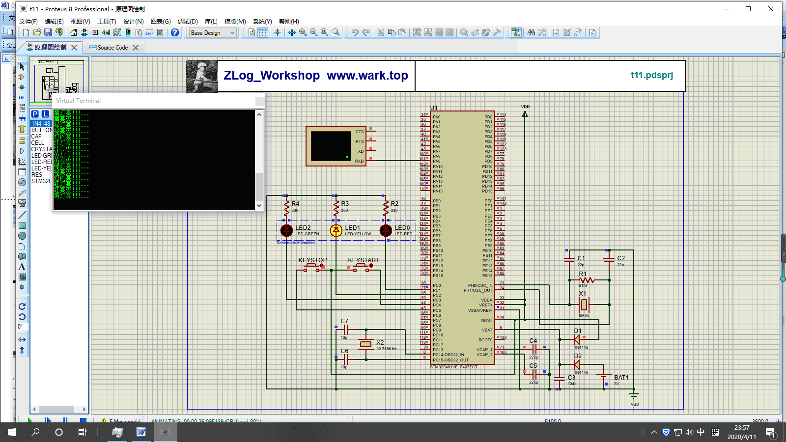Close the Source Code tab
Screen dimensions: 786x442
pos(136,48)
